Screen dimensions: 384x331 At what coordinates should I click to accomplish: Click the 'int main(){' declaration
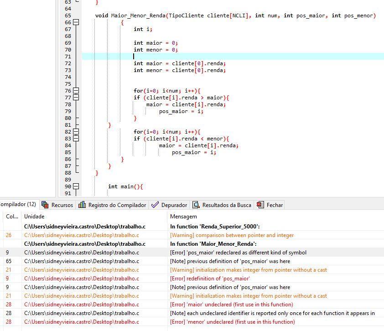(x=125, y=186)
